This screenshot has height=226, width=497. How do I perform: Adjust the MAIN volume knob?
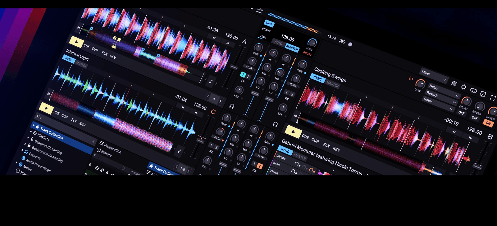click(x=312, y=43)
